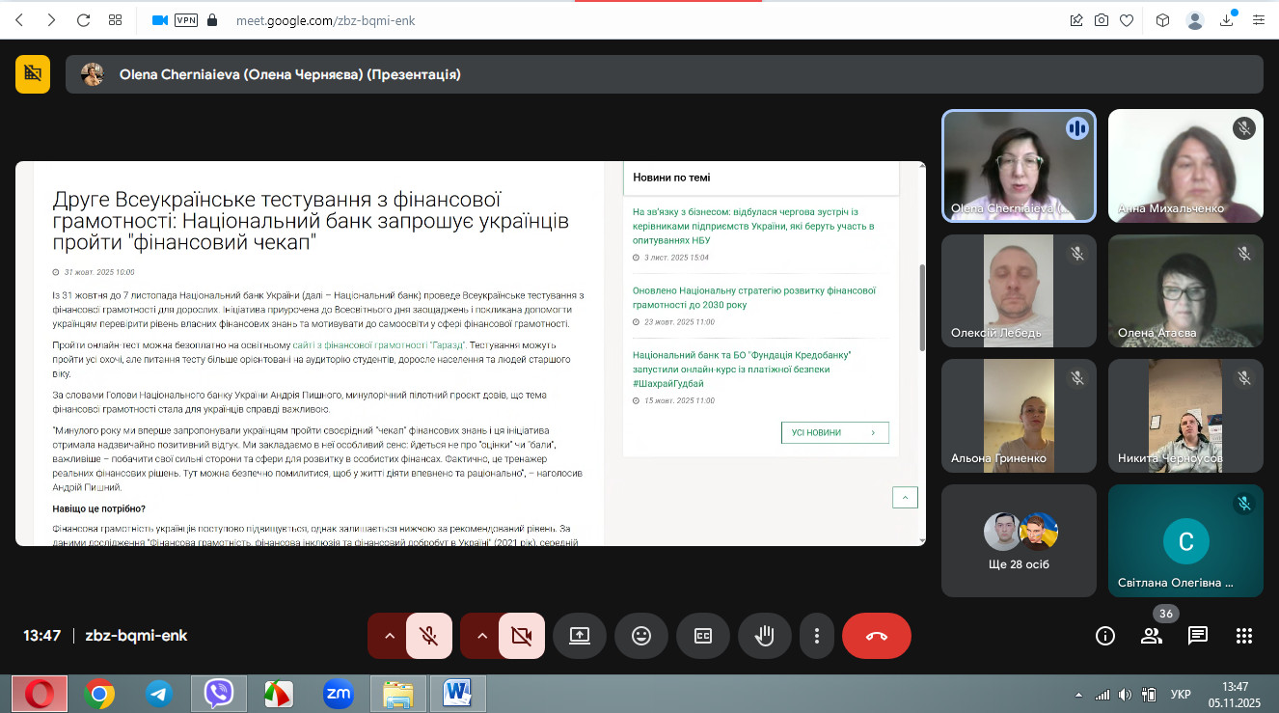1279x713 pixels.
Task: Start screen presentation with Present button
Action: click(x=580, y=636)
